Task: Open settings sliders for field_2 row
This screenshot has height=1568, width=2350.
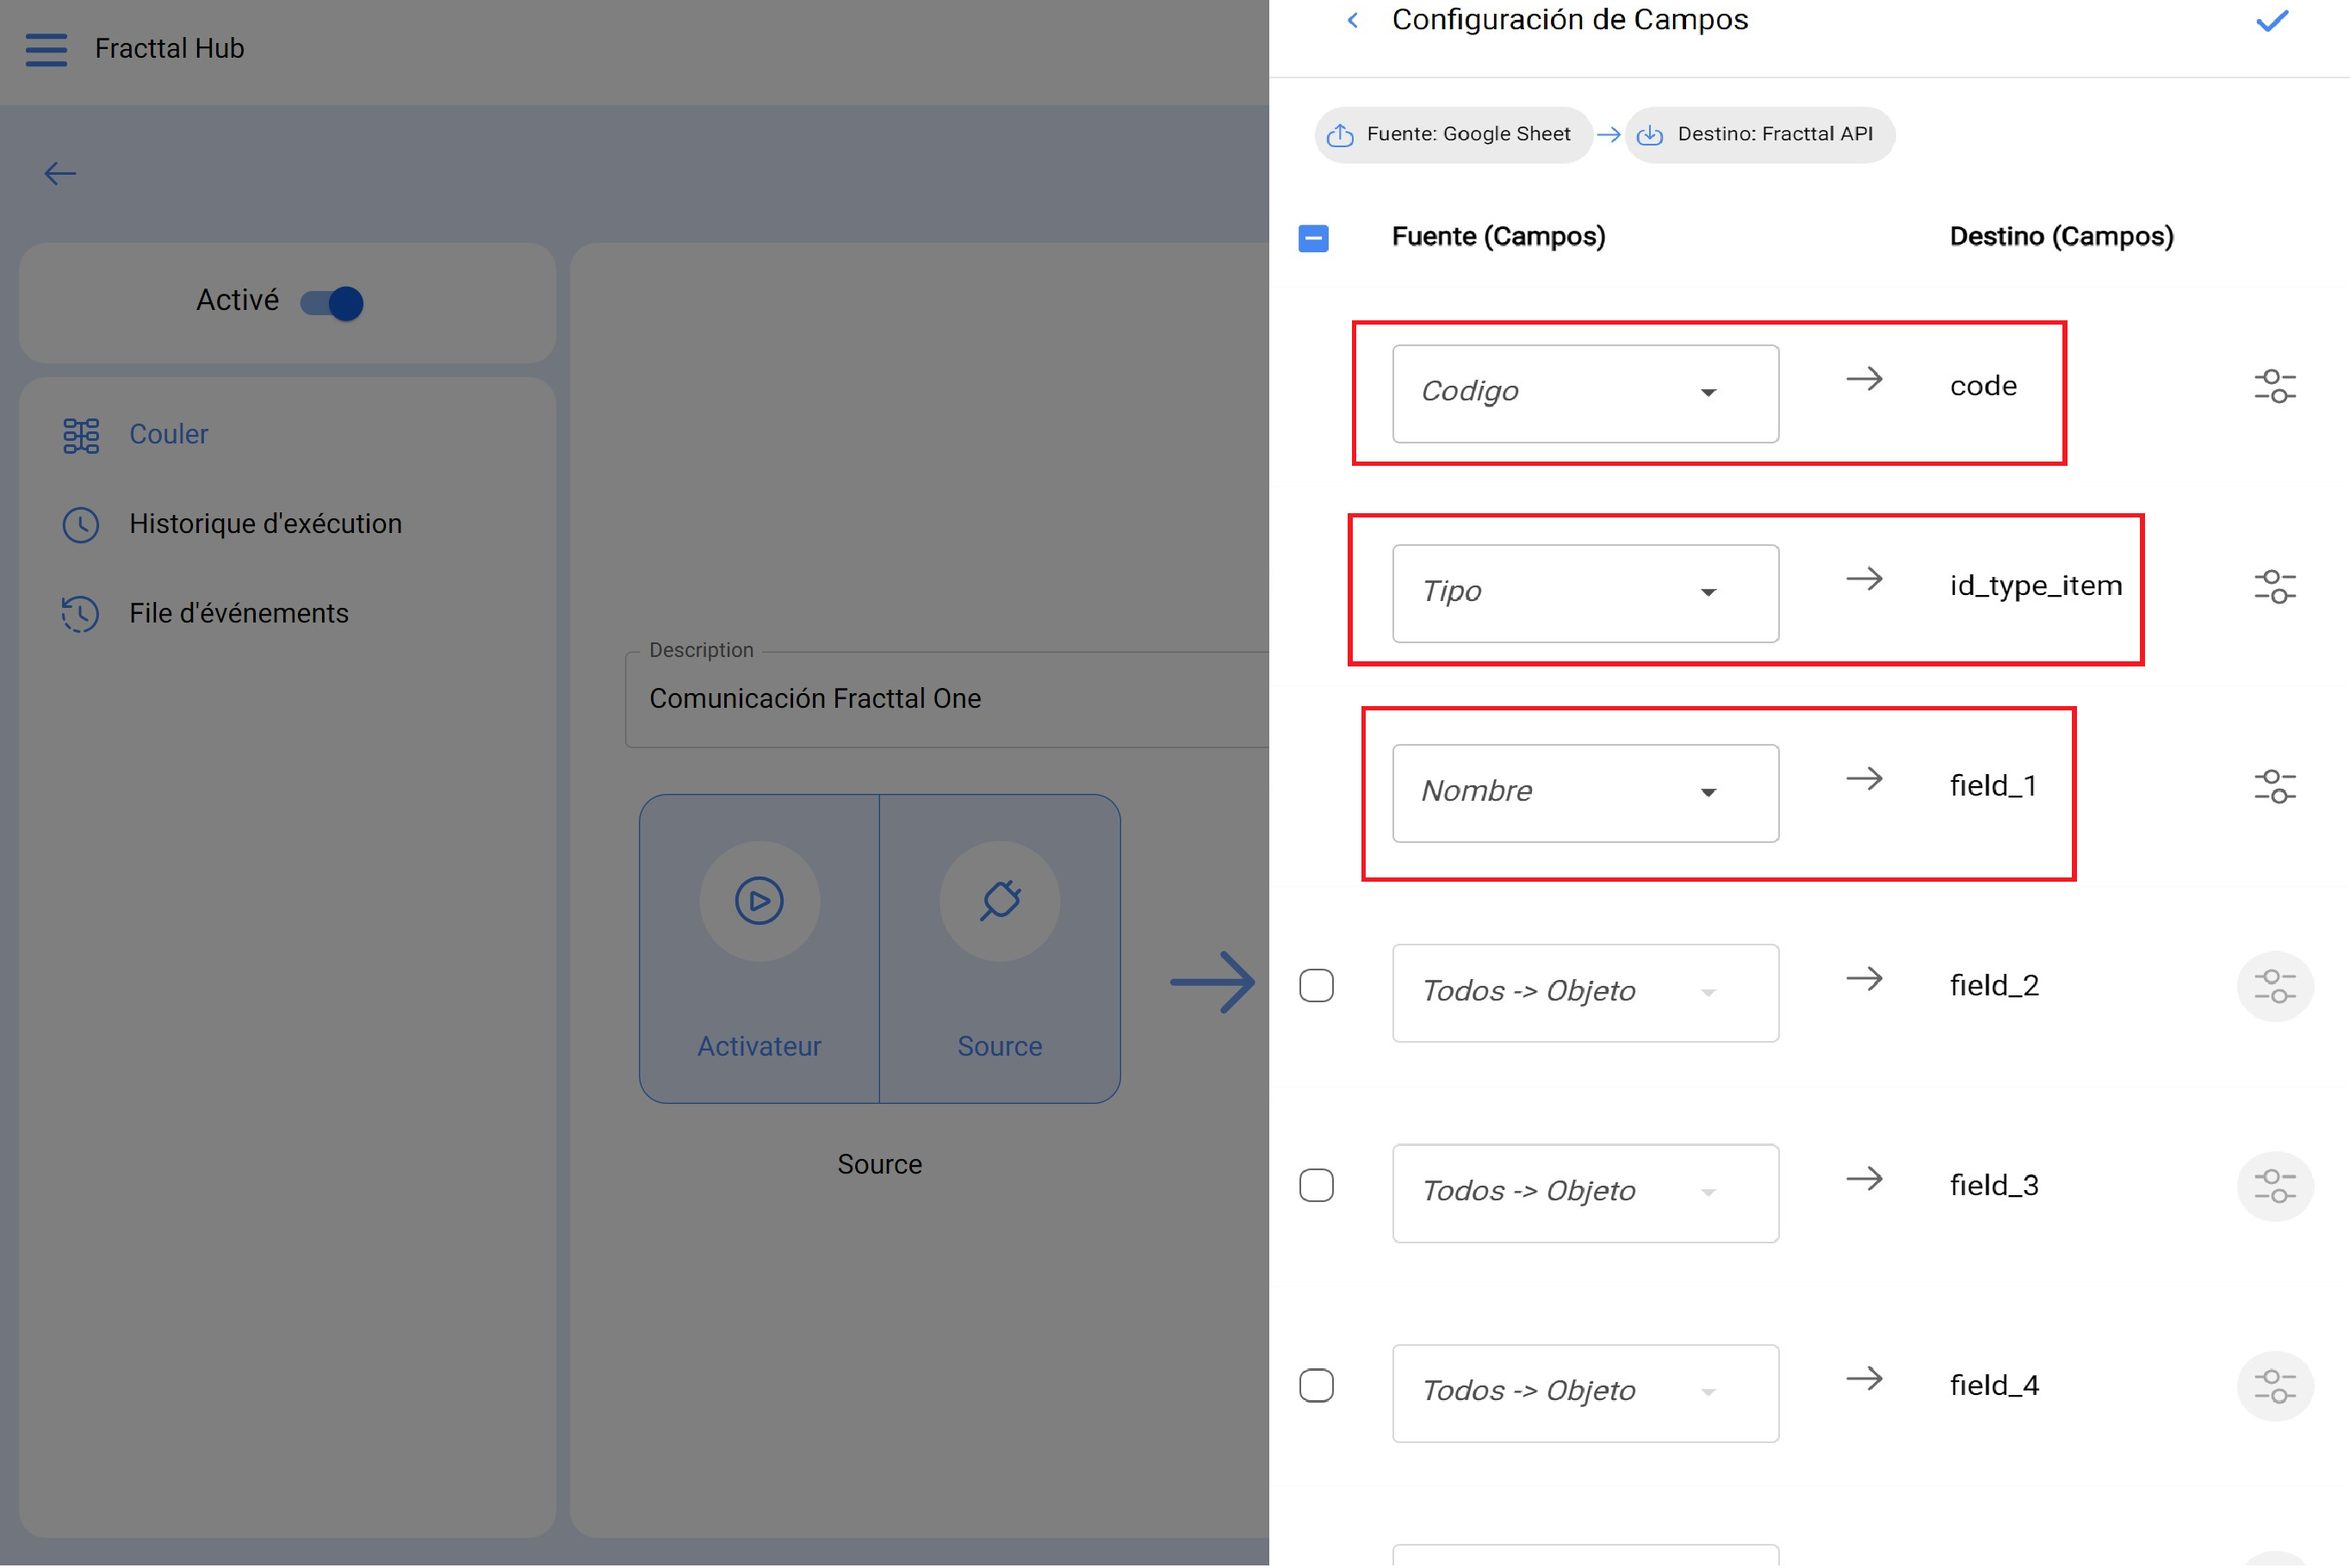Action: coord(2275,986)
